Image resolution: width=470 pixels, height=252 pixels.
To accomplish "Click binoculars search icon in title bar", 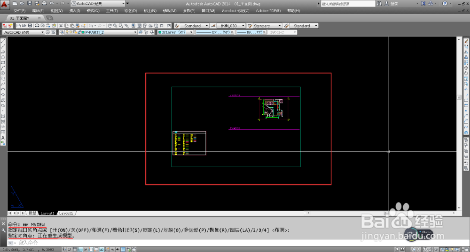I will tap(379, 4).
